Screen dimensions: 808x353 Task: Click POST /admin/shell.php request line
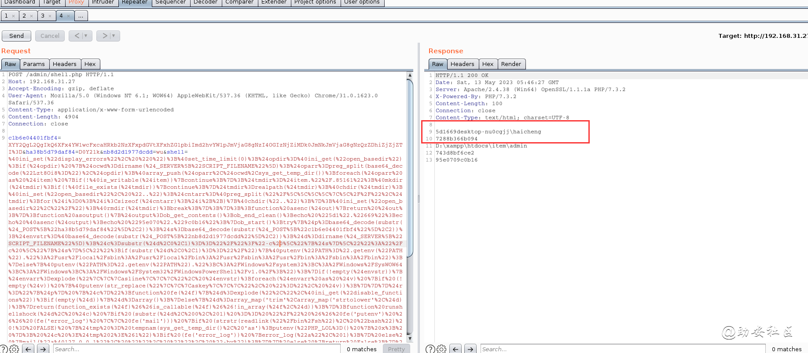[61, 74]
